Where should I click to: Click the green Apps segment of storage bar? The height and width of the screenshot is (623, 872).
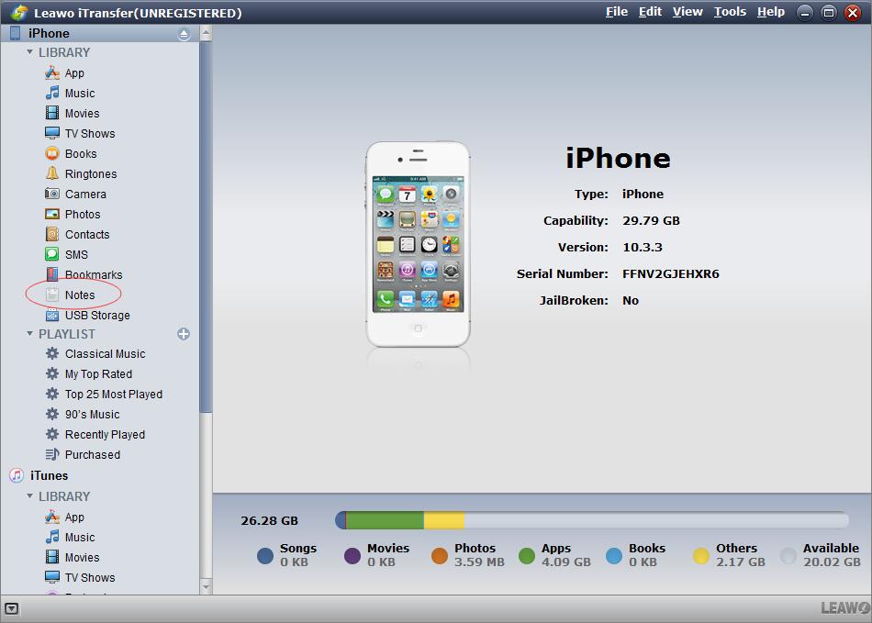click(385, 521)
